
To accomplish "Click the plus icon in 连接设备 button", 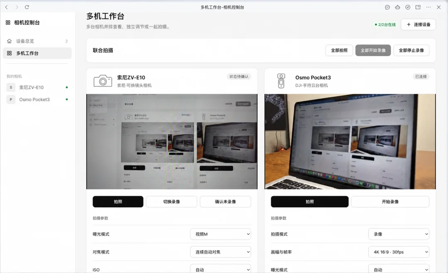I will click(x=409, y=24).
